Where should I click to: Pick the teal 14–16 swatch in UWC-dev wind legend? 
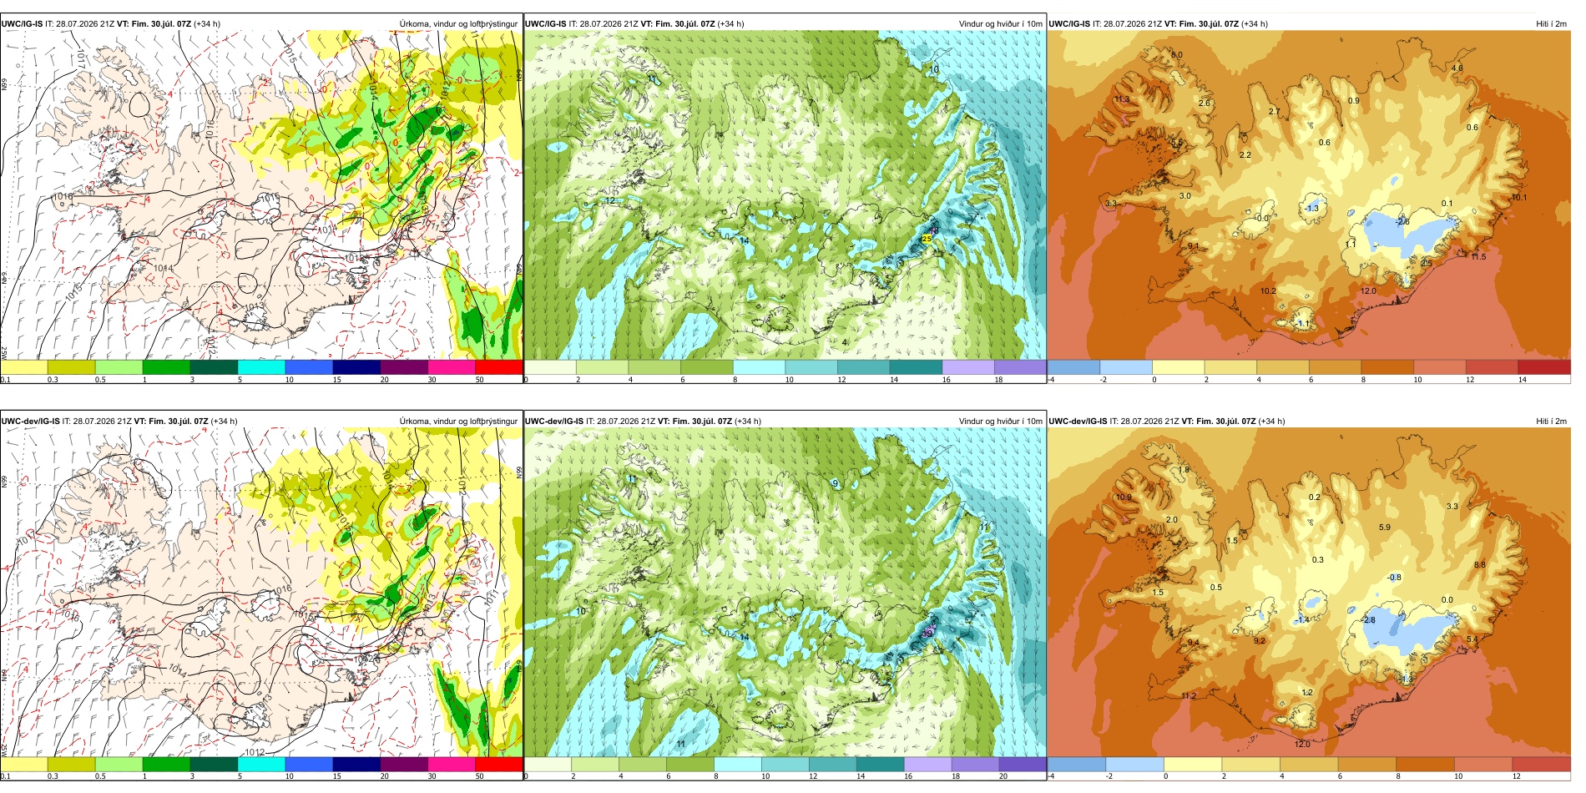click(x=880, y=765)
